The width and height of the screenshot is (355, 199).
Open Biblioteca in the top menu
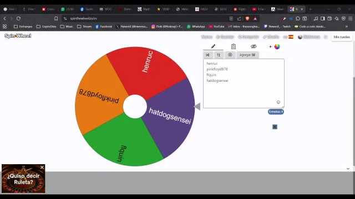309,37
